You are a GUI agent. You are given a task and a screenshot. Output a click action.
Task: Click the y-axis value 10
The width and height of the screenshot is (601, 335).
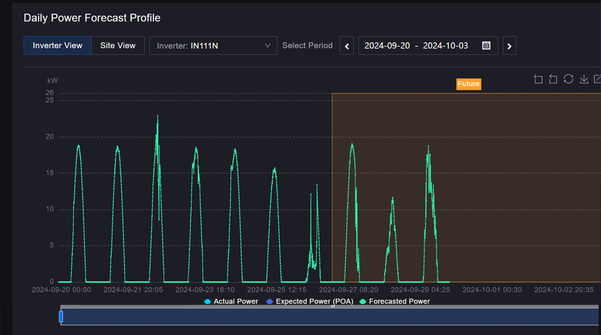click(x=50, y=209)
